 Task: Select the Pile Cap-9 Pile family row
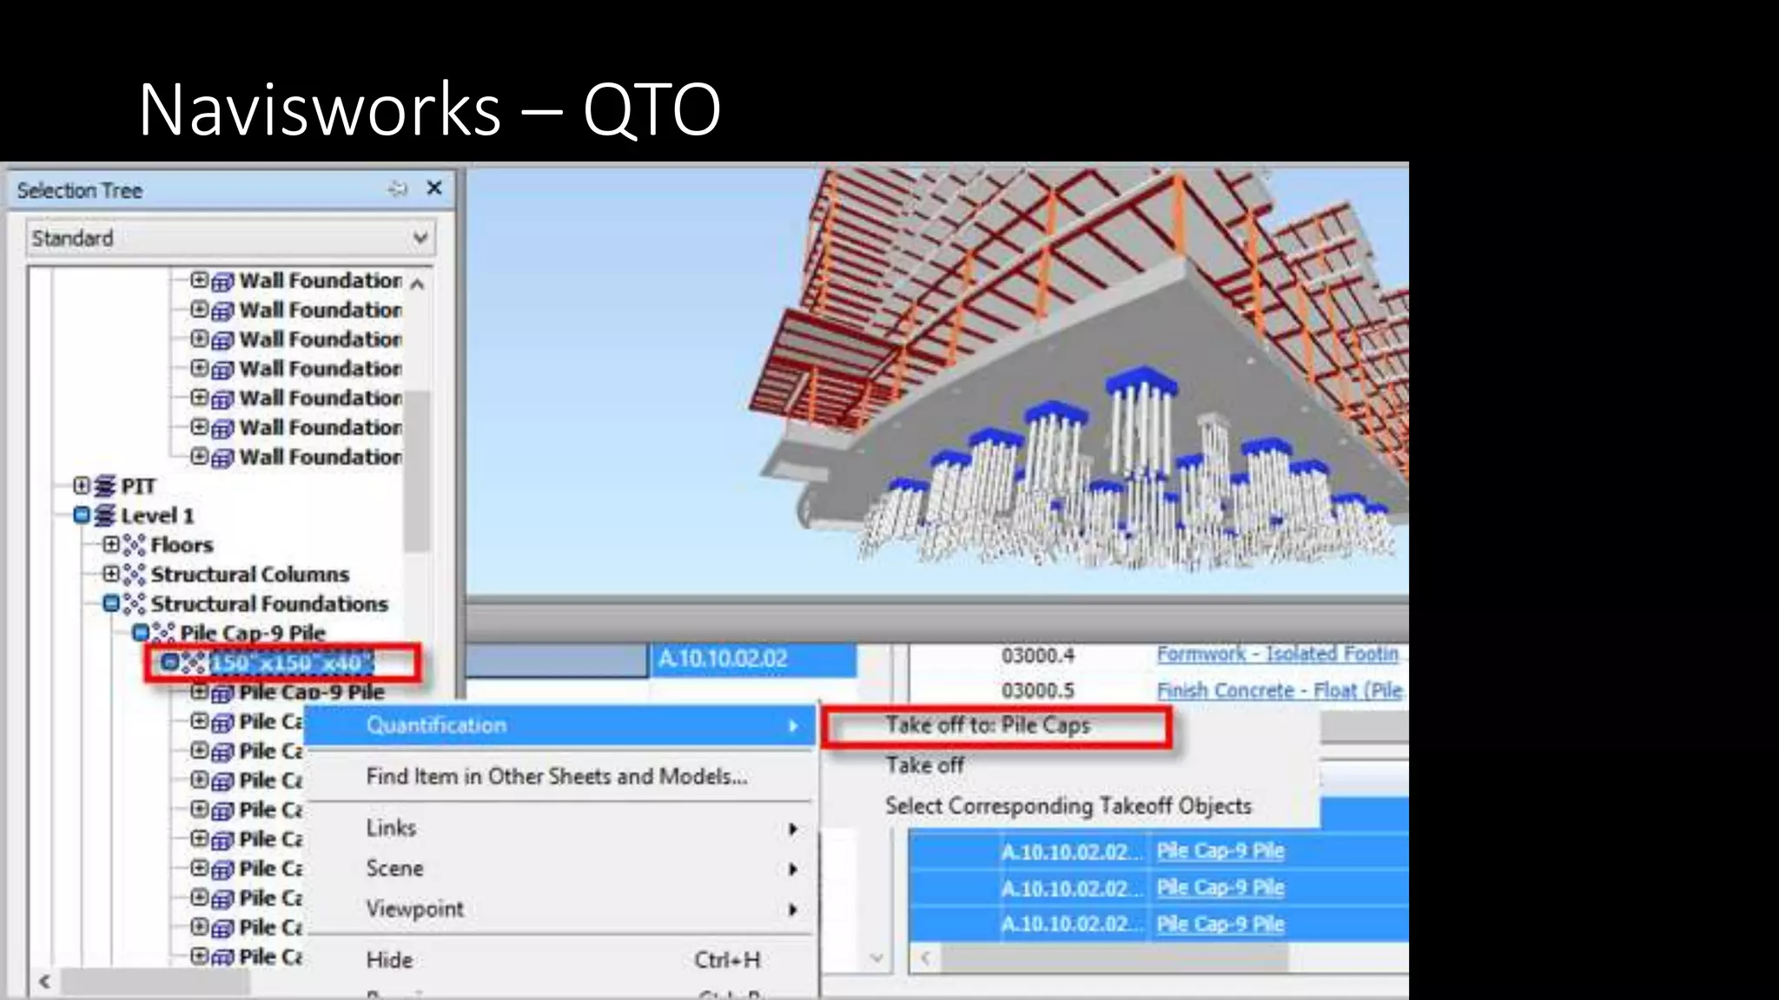[253, 633]
